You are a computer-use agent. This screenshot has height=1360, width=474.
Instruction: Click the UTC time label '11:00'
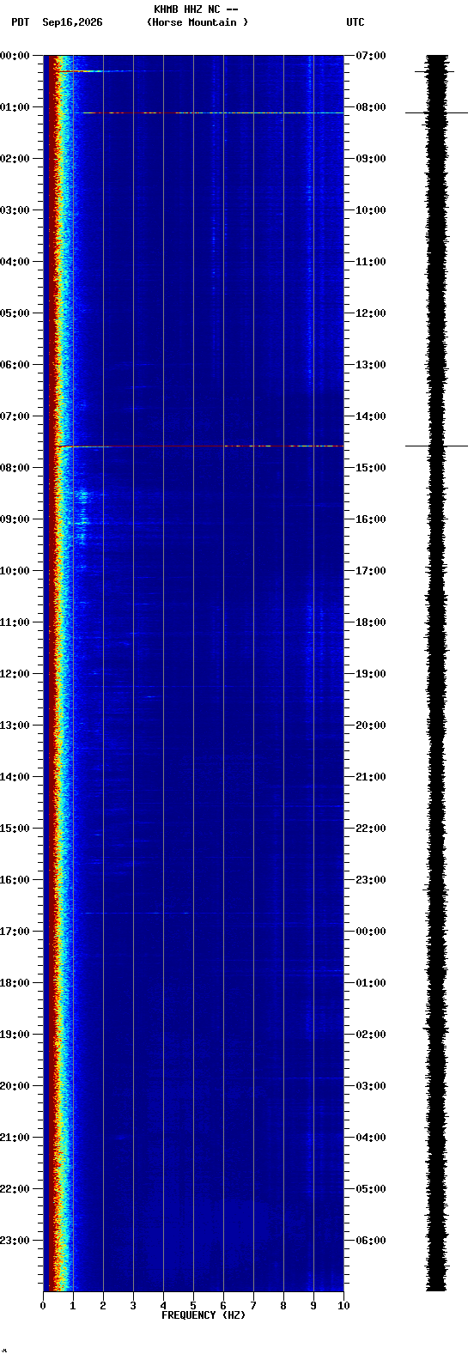pos(371,262)
